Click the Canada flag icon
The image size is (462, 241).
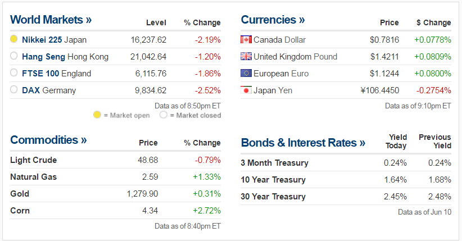pyautogui.click(x=246, y=40)
